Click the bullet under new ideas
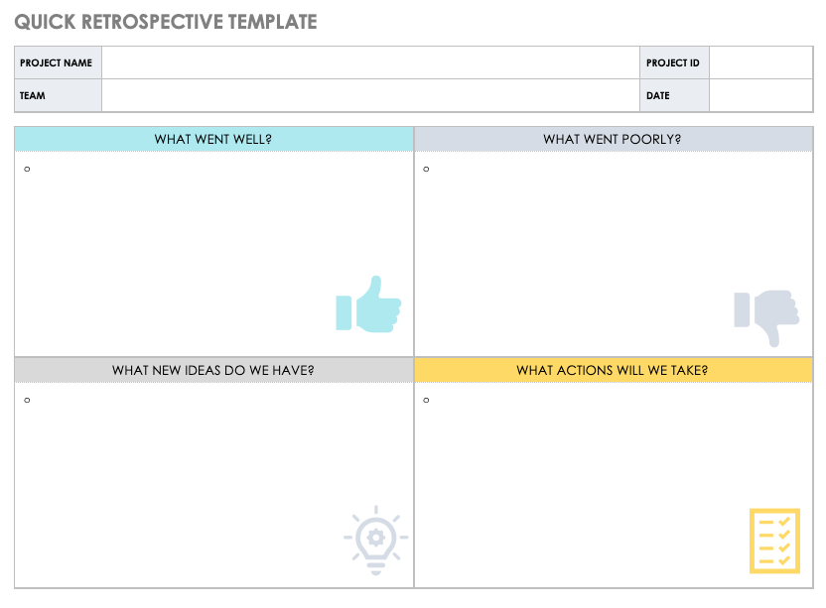This screenshot has height=608, width=826. 27,400
